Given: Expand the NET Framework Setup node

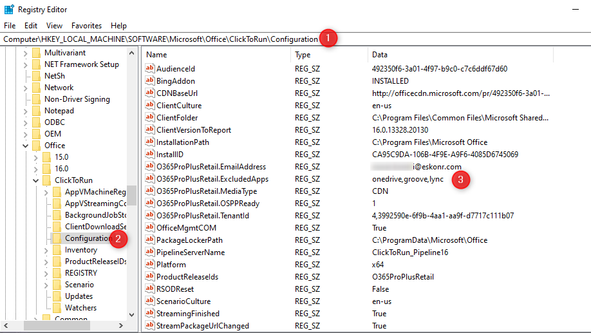Looking at the screenshot, I should click(25, 65).
